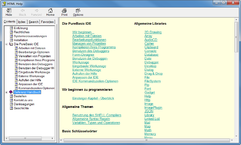Maximize the HTML Help window

223,2
